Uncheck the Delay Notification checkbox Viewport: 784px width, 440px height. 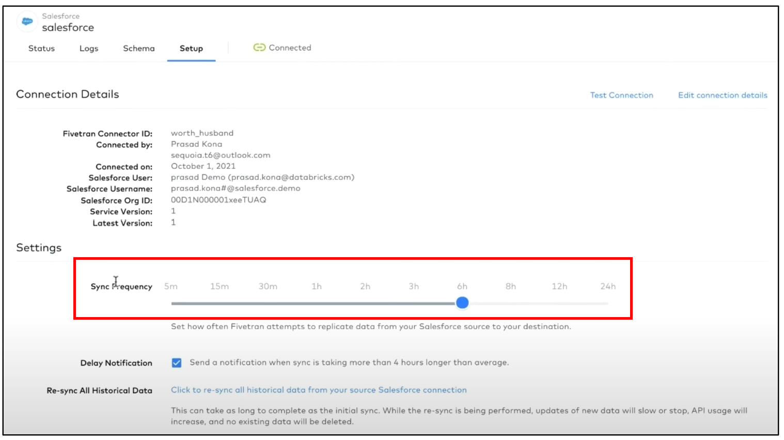(x=177, y=363)
